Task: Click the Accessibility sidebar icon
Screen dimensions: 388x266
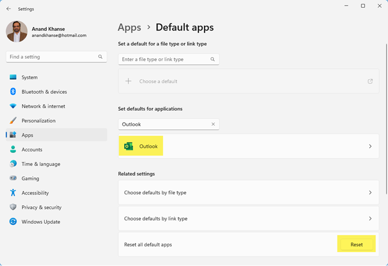Action: click(13, 193)
